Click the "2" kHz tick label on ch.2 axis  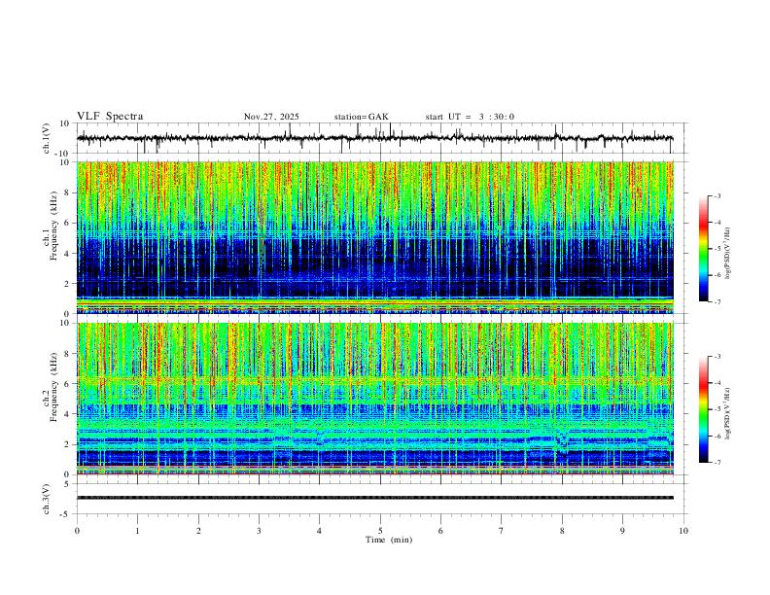point(68,444)
